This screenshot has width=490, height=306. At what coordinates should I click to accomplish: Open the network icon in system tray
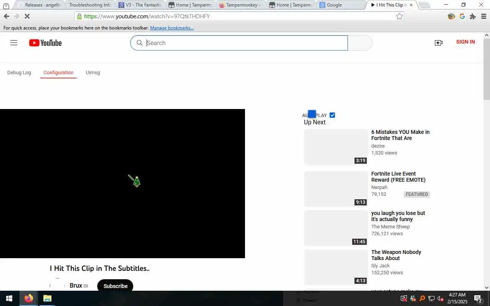tap(431, 298)
